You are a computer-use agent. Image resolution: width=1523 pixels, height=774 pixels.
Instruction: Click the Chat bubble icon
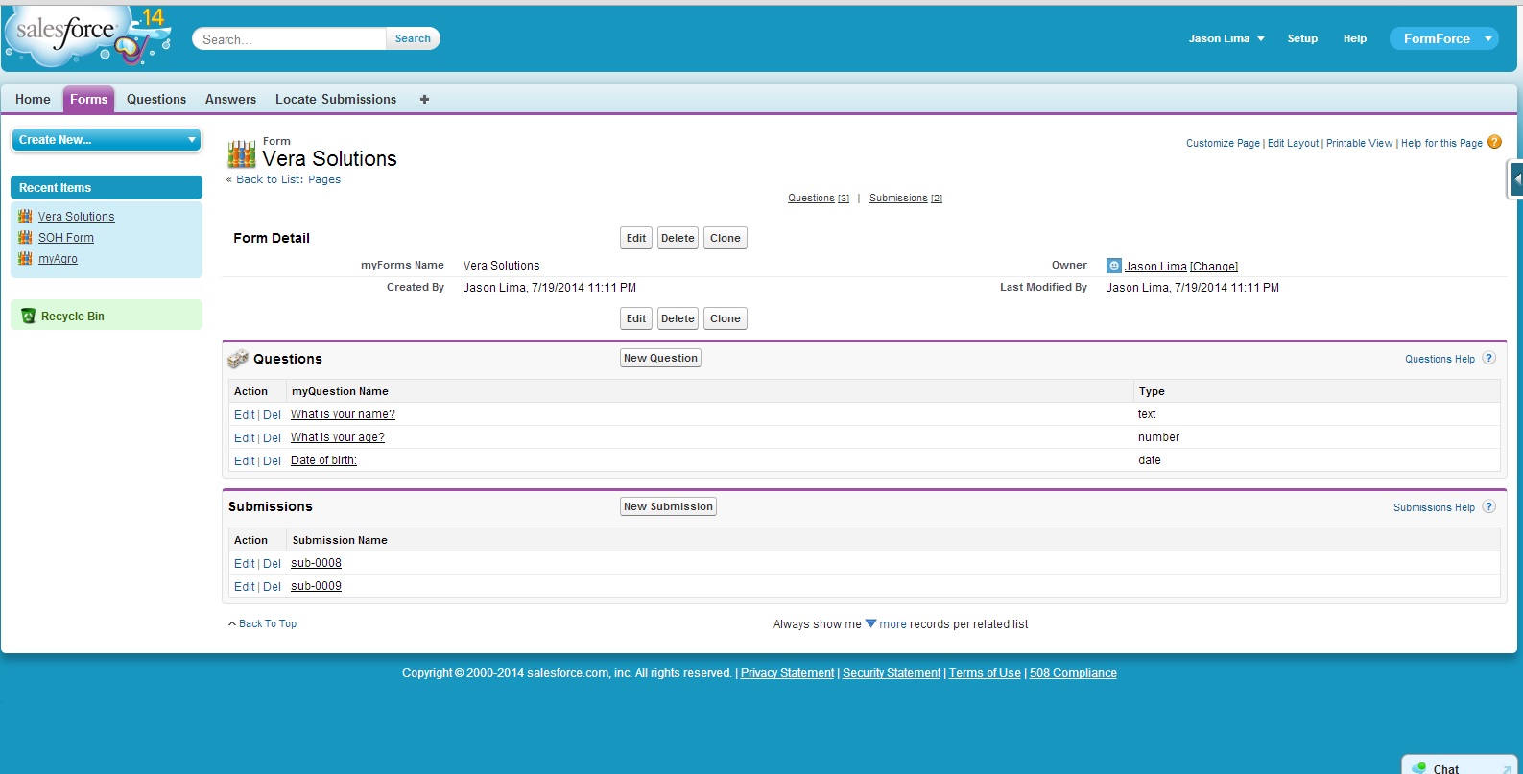[1419, 768]
